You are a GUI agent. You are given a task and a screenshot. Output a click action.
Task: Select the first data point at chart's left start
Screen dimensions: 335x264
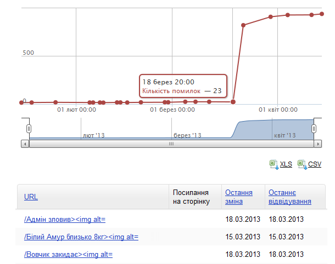point(21,102)
